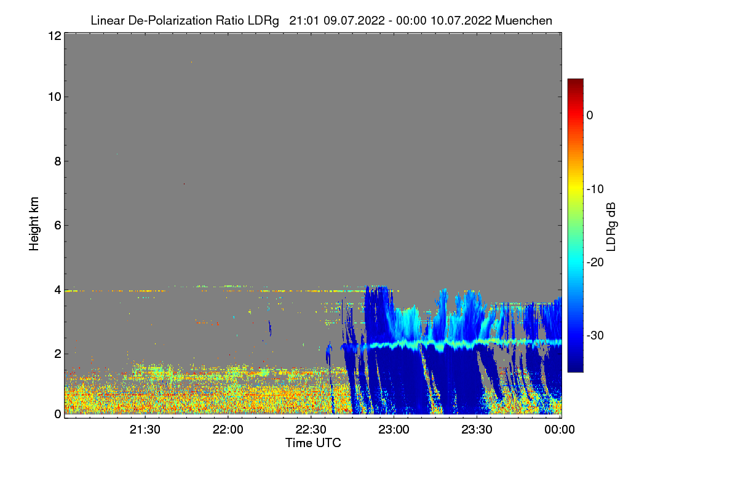The width and height of the screenshot is (738, 492).
Task: Click the '10' height tick label
Action: click(x=54, y=97)
